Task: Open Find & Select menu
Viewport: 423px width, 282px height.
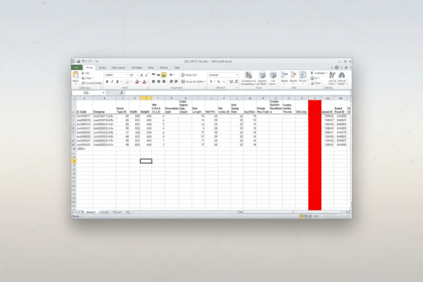Action: 342,78
